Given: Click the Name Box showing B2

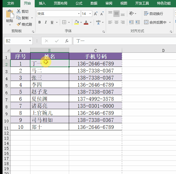Looking at the screenshot, I should pos(16,41).
